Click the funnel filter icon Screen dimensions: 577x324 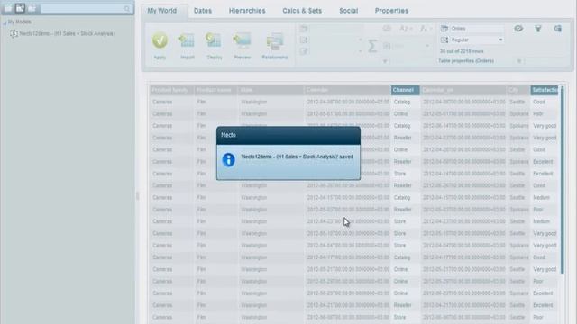(538, 28)
